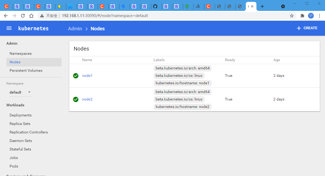Image resolution: width=325 pixels, height=176 pixels.
Task: Open Namespaces in the sidebar
Action: [x=20, y=53]
